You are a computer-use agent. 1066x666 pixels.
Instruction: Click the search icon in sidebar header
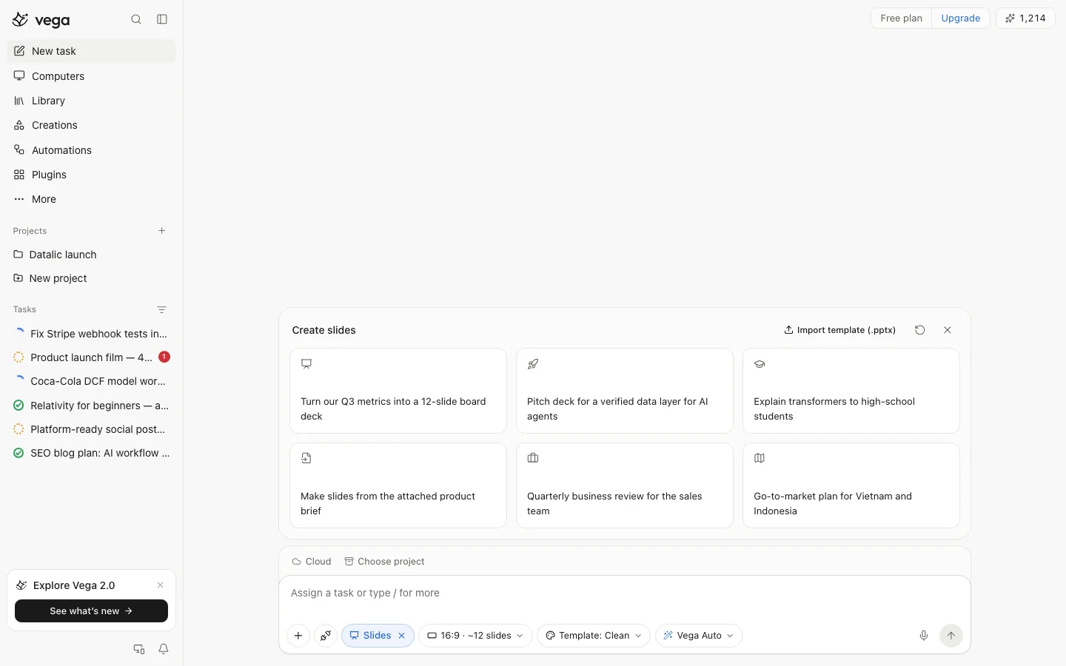pos(136,19)
